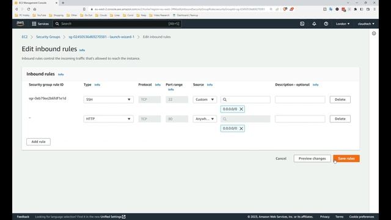Open the Terms footer link
Screen dimensions: 391x220
point(339,217)
